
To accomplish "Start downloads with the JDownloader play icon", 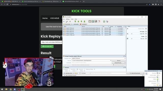I will click(64, 21).
